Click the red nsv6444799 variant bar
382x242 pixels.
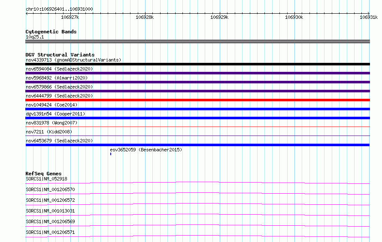pyautogui.click(x=197, y=100)
